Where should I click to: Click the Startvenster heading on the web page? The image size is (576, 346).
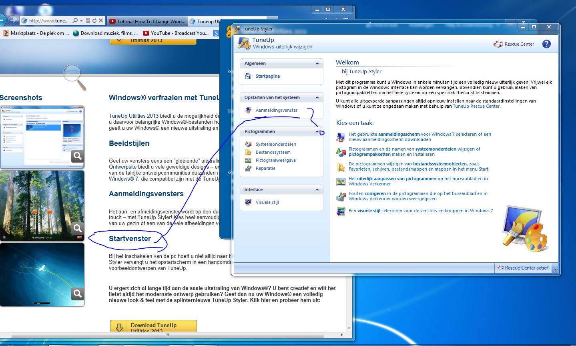130,239
